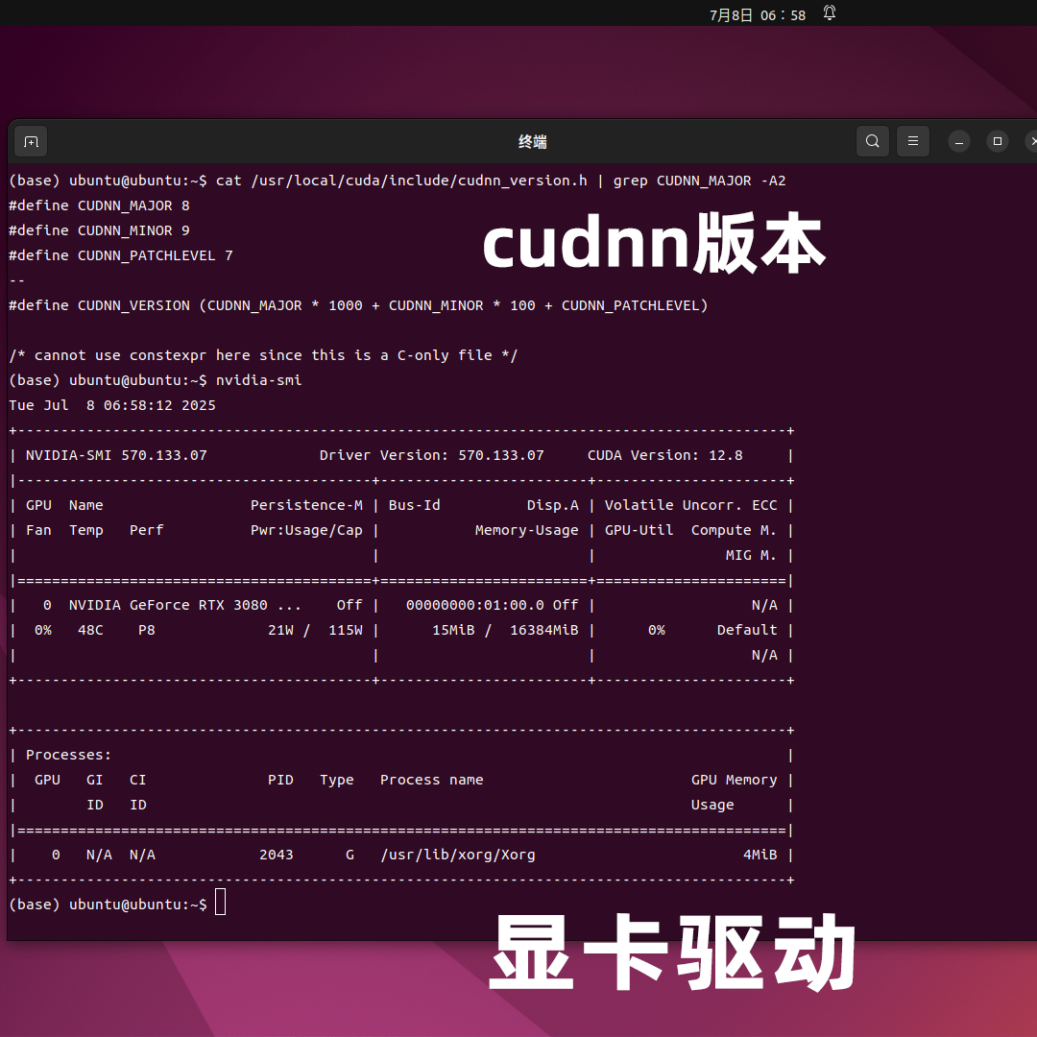1037x1037 pixels.
Task: Click "CUDA Version: 12.8" text
Action: pos(665,455)
